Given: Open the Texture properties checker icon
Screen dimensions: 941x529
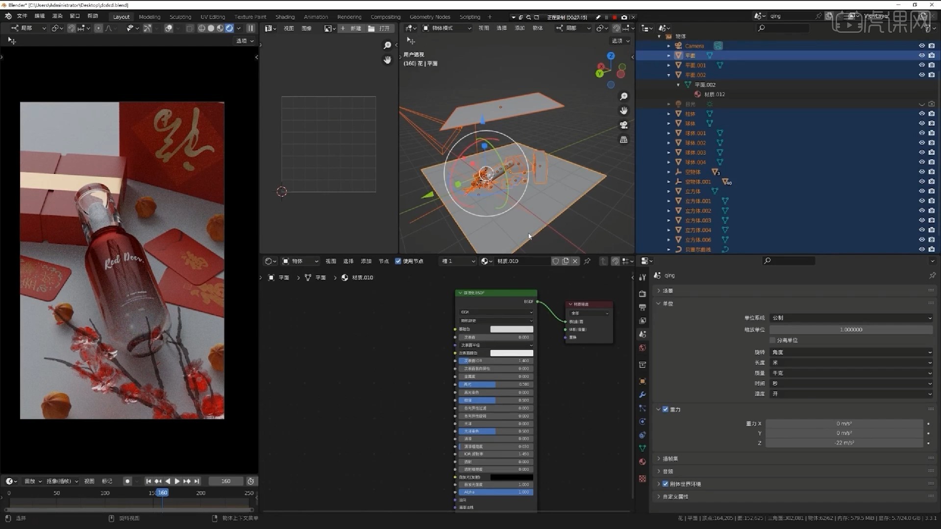Looking at the screenshot, I should [643, 479].
